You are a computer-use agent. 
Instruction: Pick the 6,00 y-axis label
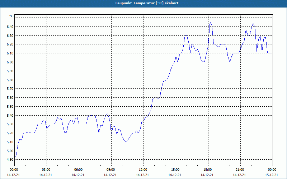[x=10, y=62]
